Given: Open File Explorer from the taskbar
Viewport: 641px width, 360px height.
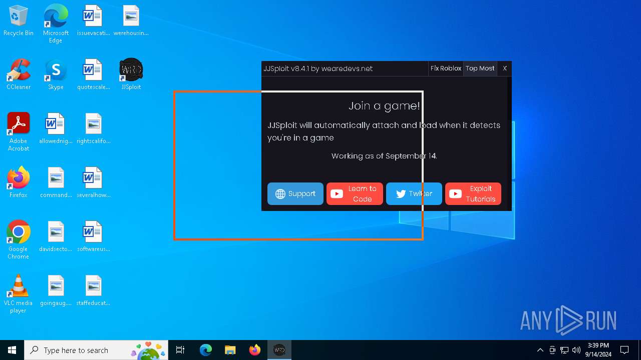Looking at the screenshot, I should click(x=230, y=350).
